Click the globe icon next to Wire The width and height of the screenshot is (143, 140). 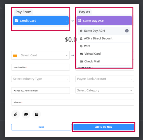pyautogui.click(x=81, y=46)
